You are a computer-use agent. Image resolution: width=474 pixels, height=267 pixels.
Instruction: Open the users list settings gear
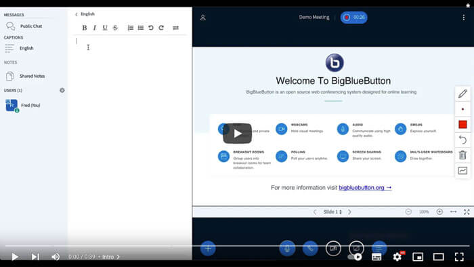click(62, 90)
